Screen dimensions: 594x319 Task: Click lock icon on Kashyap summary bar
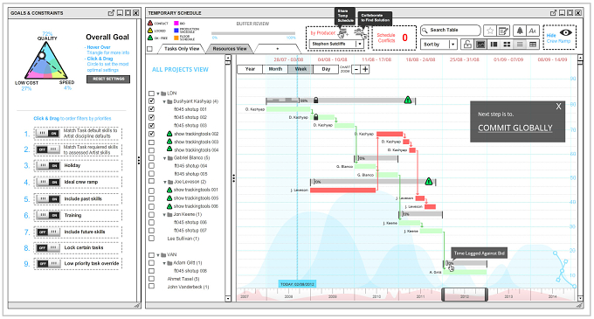[x=316, y=100]
